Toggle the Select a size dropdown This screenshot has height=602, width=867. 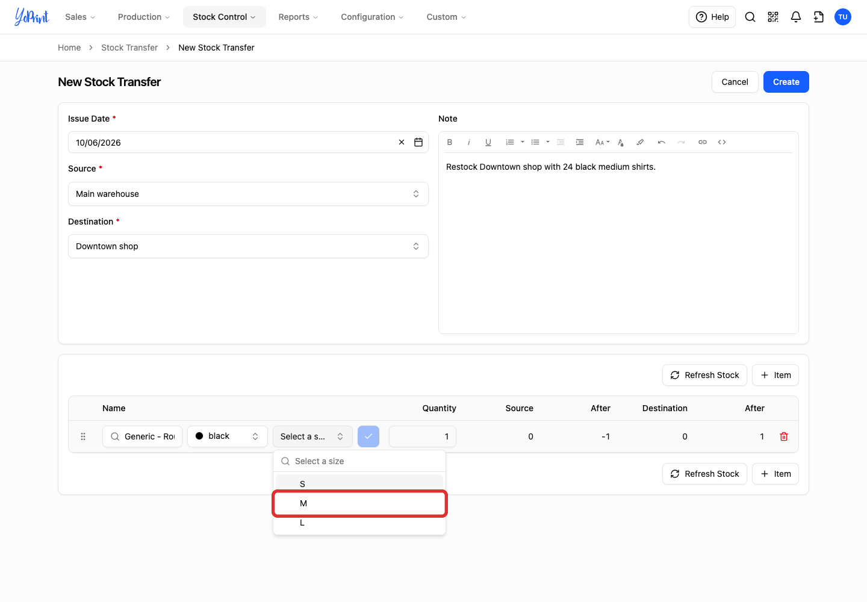(x=312, y=436)
